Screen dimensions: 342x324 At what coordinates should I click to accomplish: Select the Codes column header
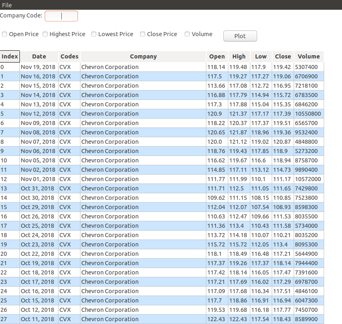pos(69,56)
